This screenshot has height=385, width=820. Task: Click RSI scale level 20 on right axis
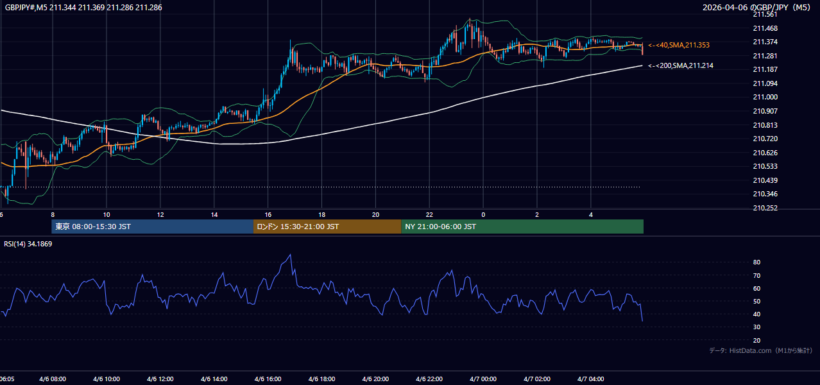(x=756, y=340)
